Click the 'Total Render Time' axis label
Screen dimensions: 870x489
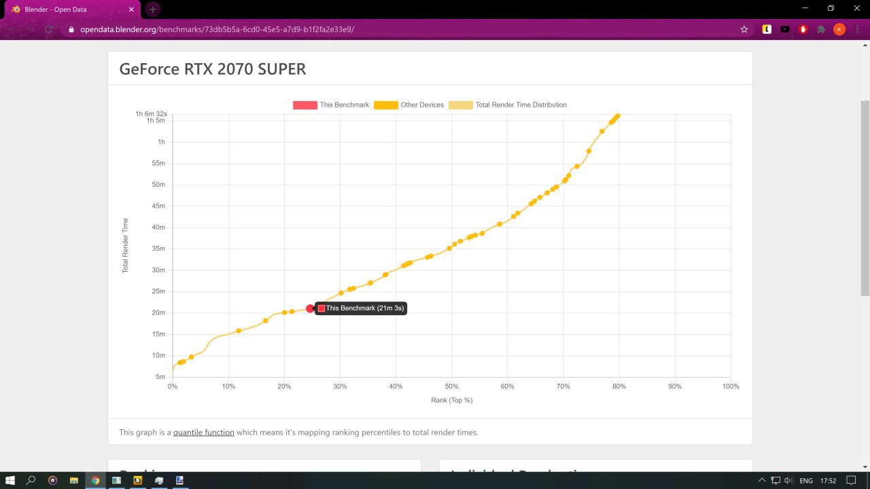tap(125, 246)
